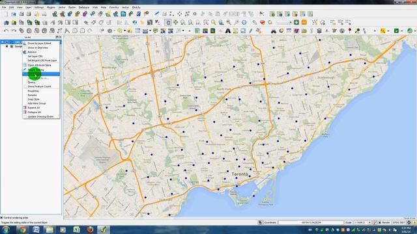Toggle the Render checkbox in status bar
This screenshot has width=417, height=234.
click(380, 222)
